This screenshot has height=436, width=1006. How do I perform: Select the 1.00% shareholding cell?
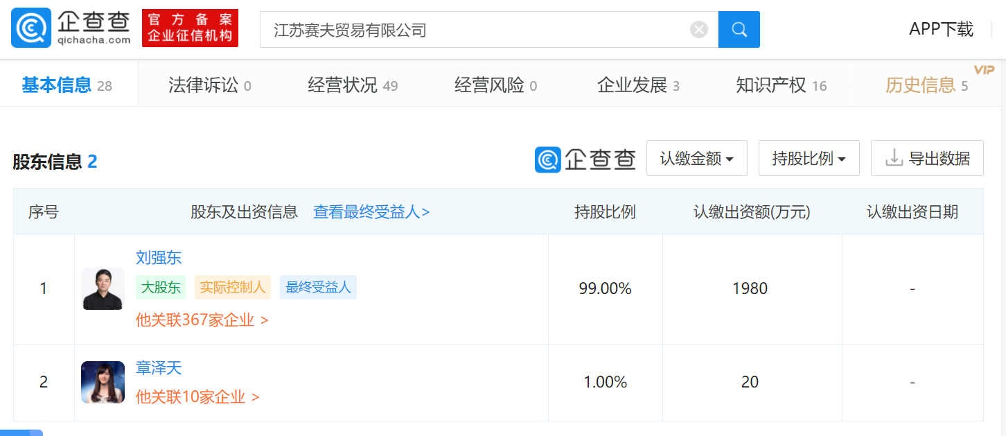click(x=606, y=383)
